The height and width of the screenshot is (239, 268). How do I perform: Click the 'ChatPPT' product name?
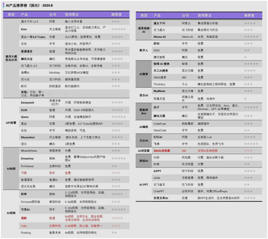159,192
